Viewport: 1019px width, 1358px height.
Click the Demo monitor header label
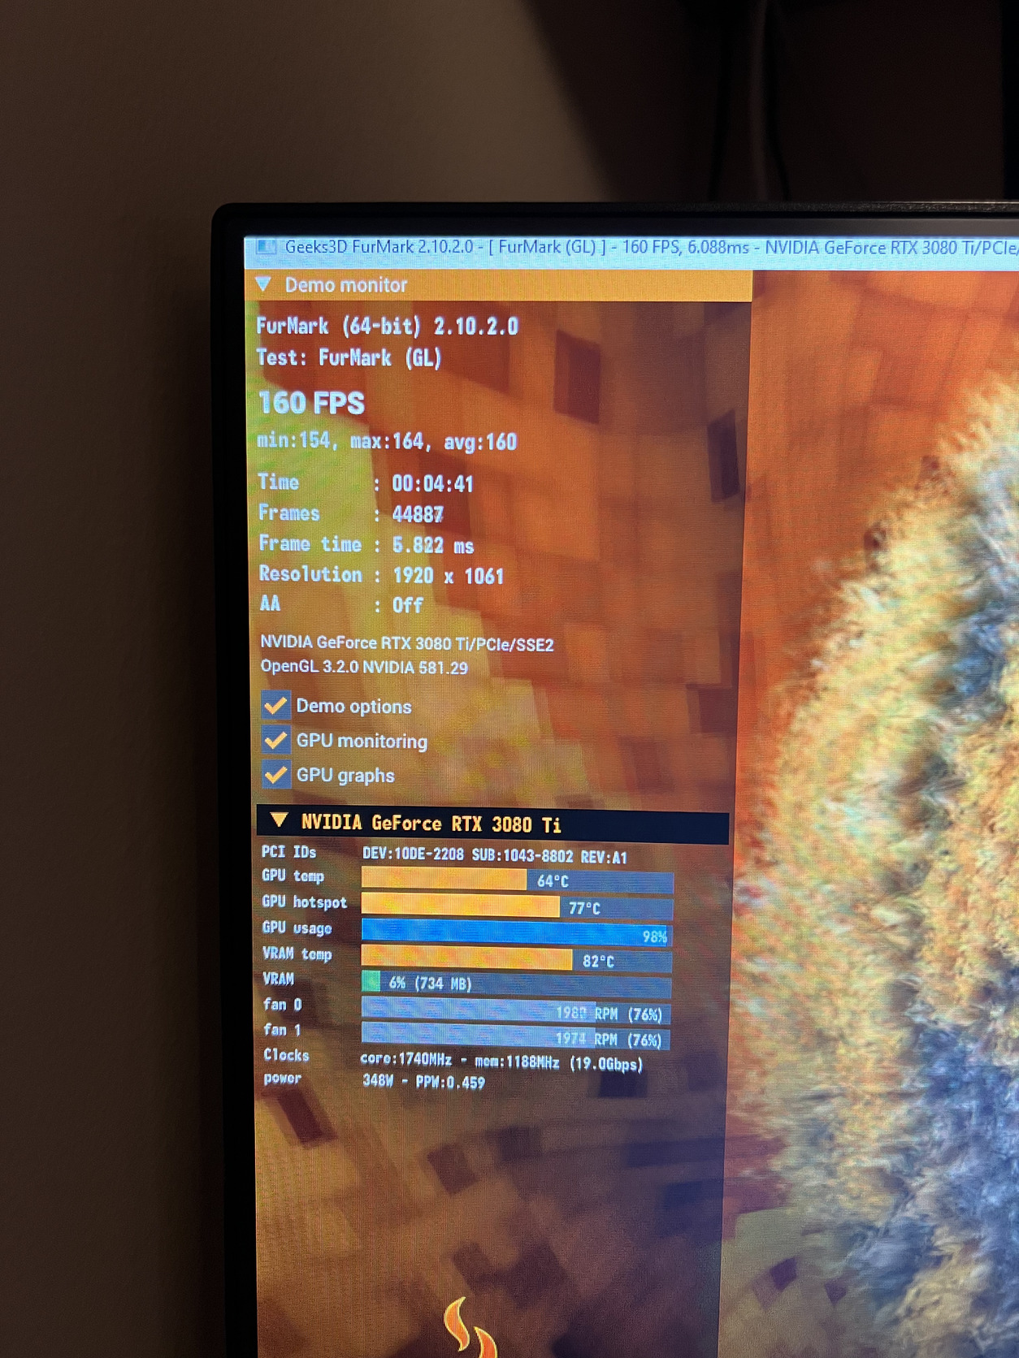click(346, 285)
